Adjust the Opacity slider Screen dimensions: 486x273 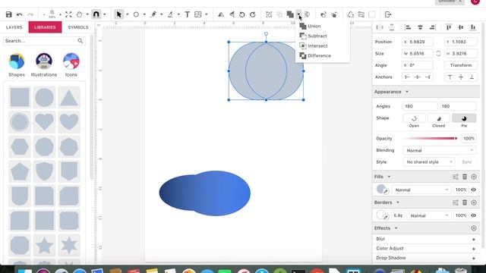pos(431,138)
